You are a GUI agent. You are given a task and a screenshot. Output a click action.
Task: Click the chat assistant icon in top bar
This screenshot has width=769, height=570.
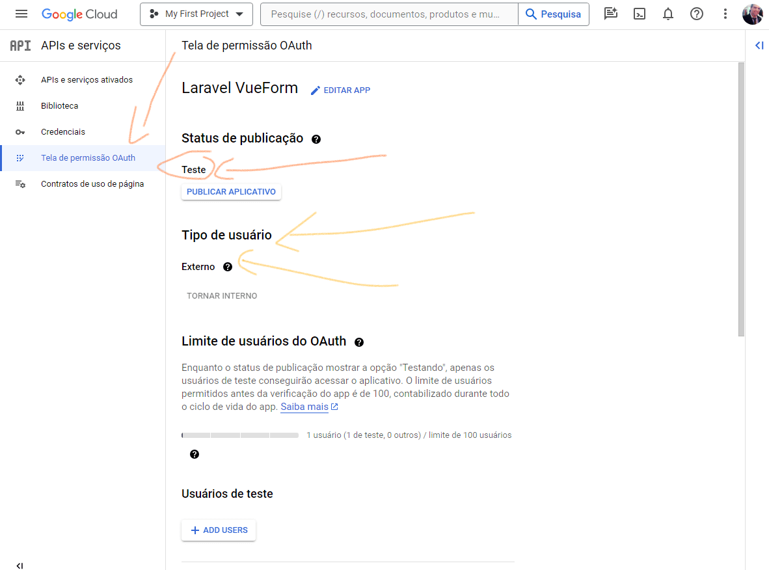[x=610, y=14]
